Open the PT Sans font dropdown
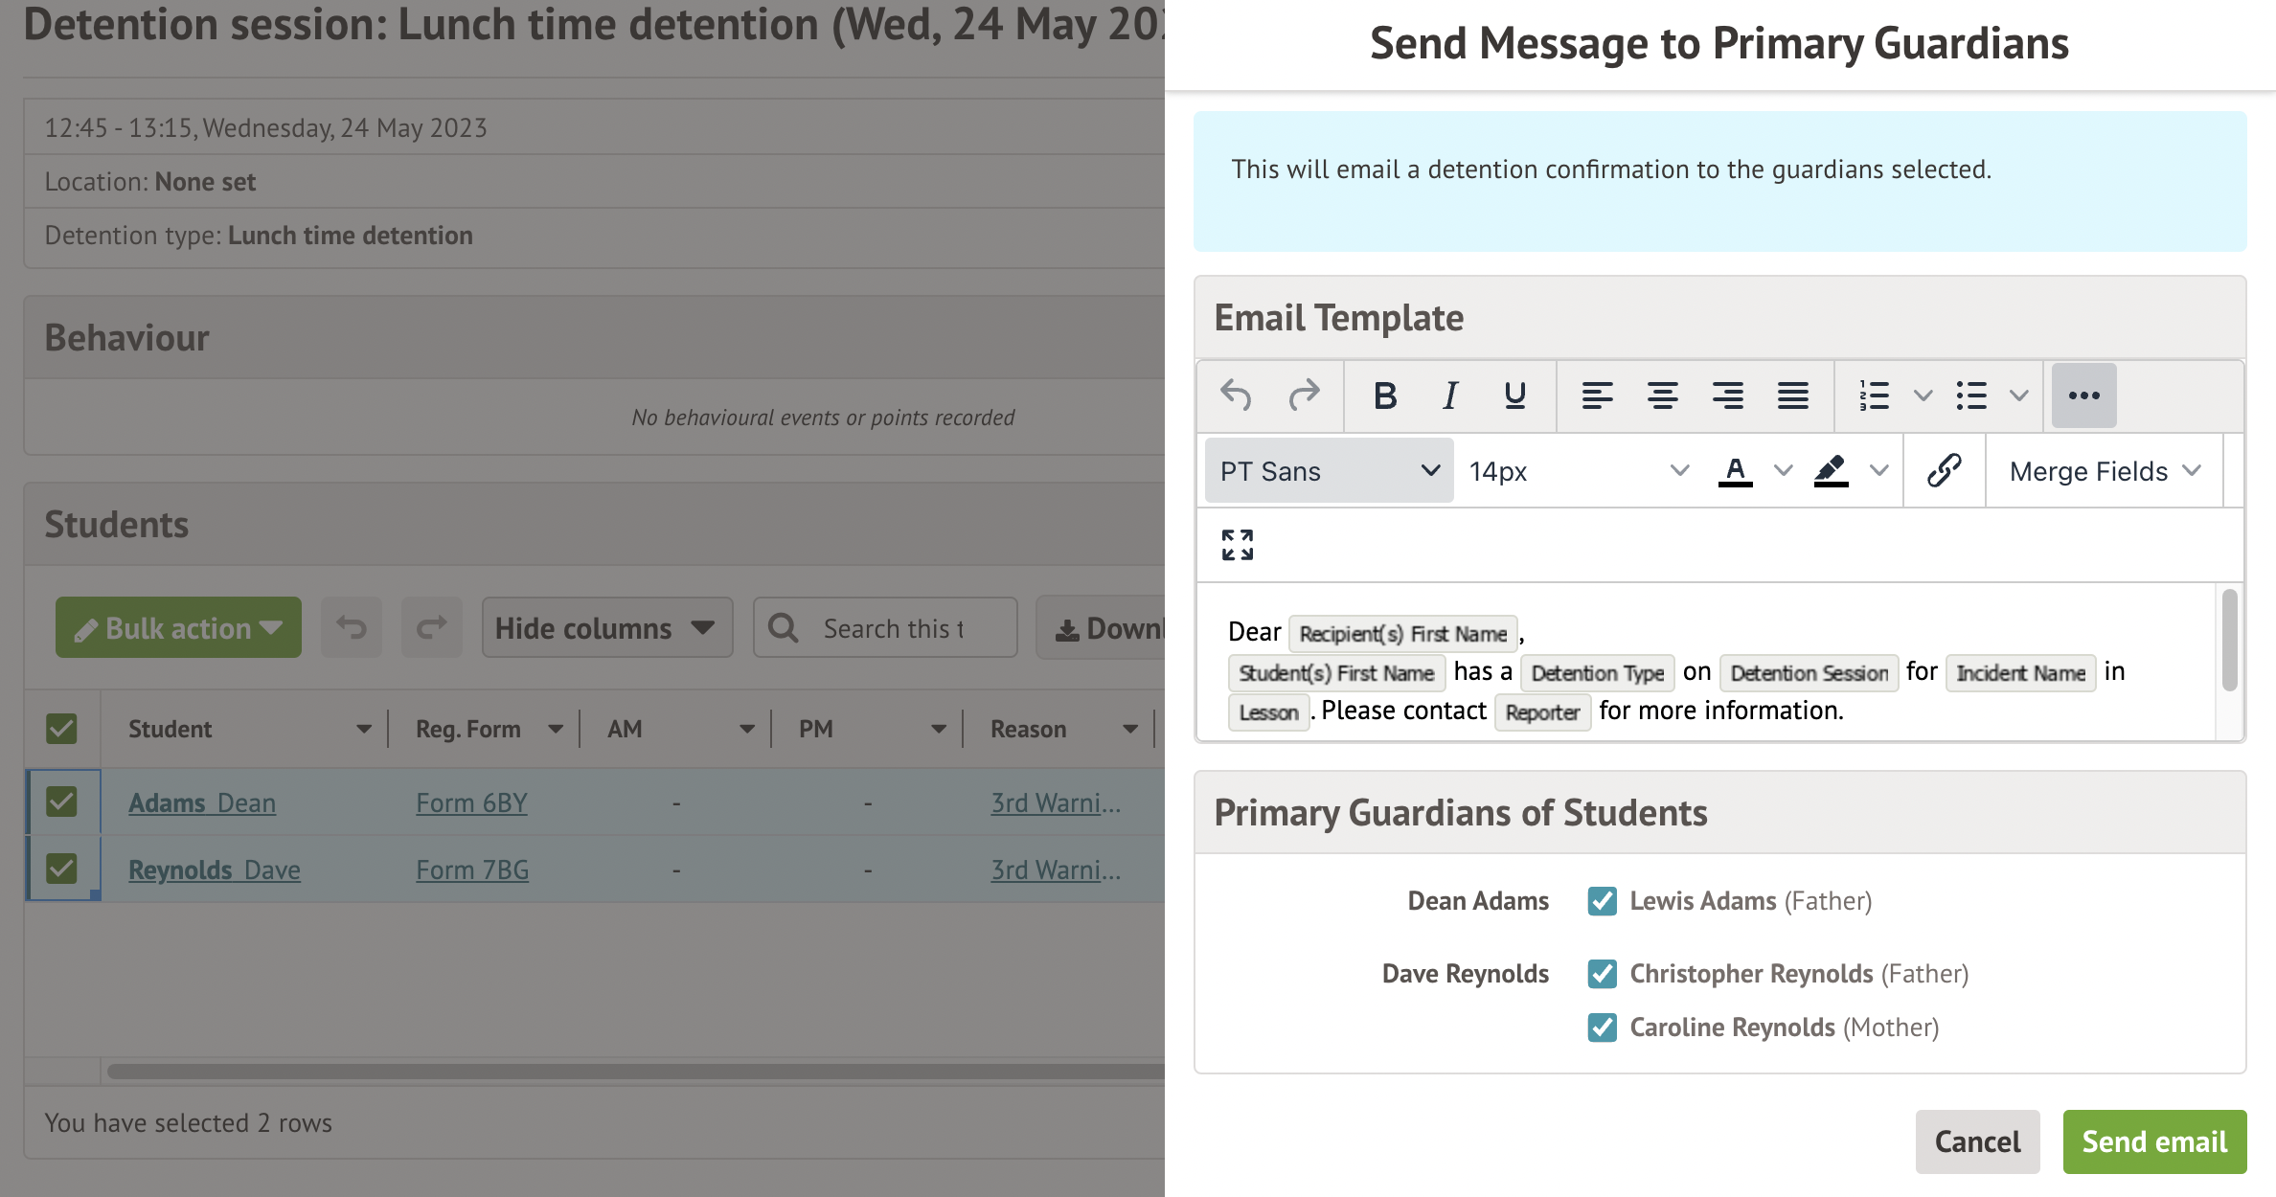The image size is (2276, 1197). (1329, 471)
